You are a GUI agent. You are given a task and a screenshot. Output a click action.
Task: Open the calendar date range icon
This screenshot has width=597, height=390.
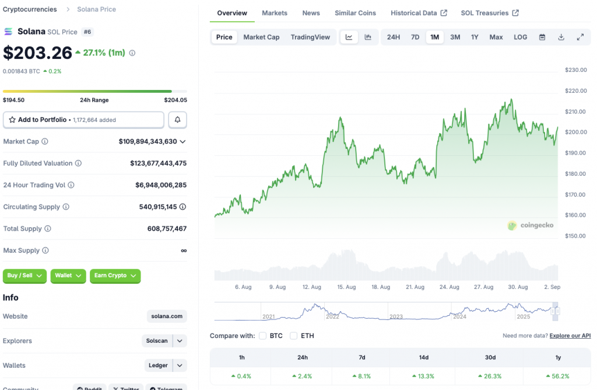click(542, 37)
